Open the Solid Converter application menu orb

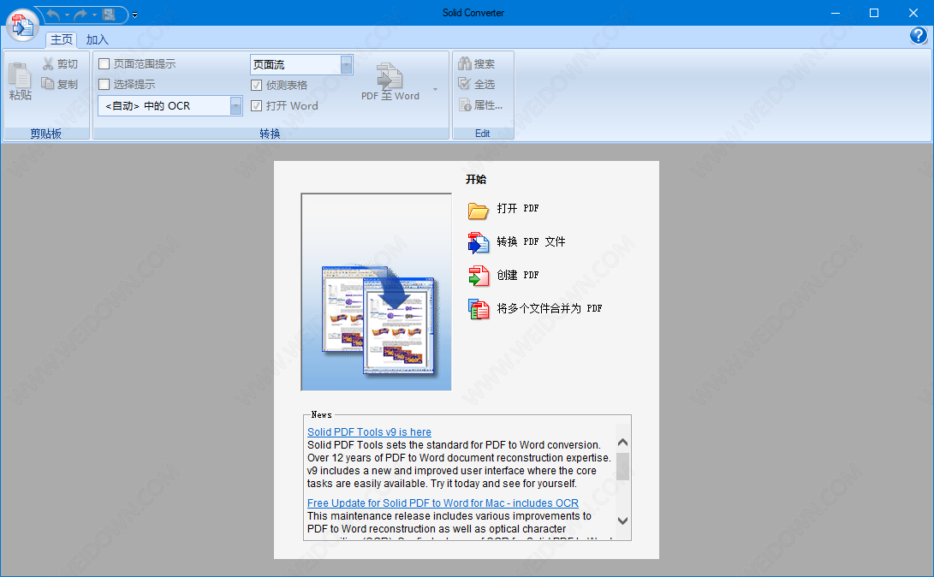point(22,26)
